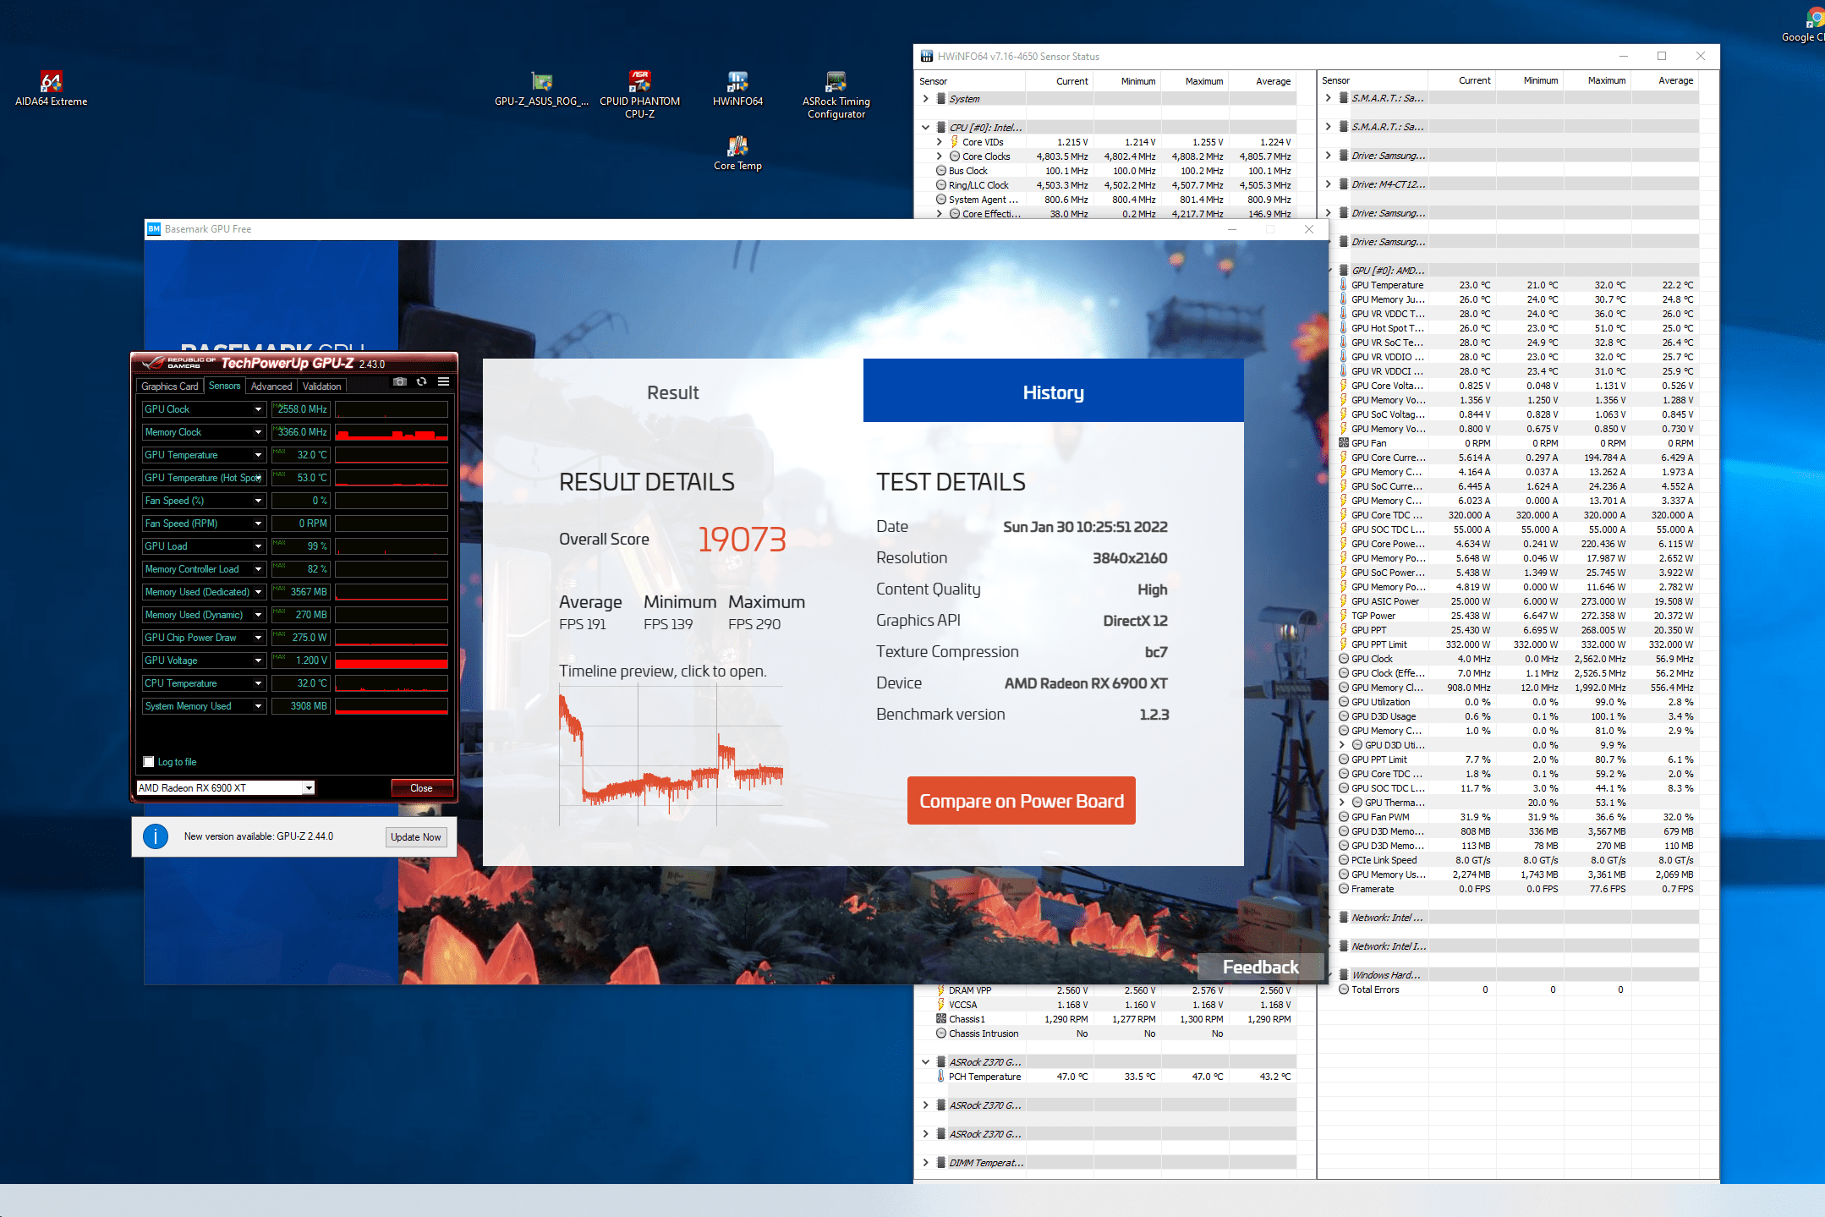Switch to the Advanced tab

(271, 386)
